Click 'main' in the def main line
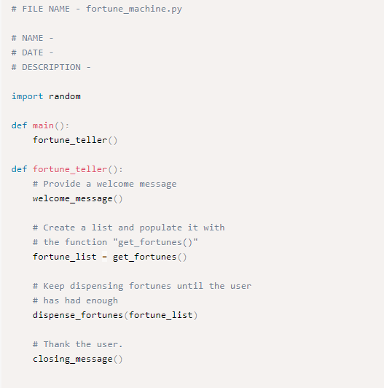This screenshot has width=384, height=388. coord(43,125)
